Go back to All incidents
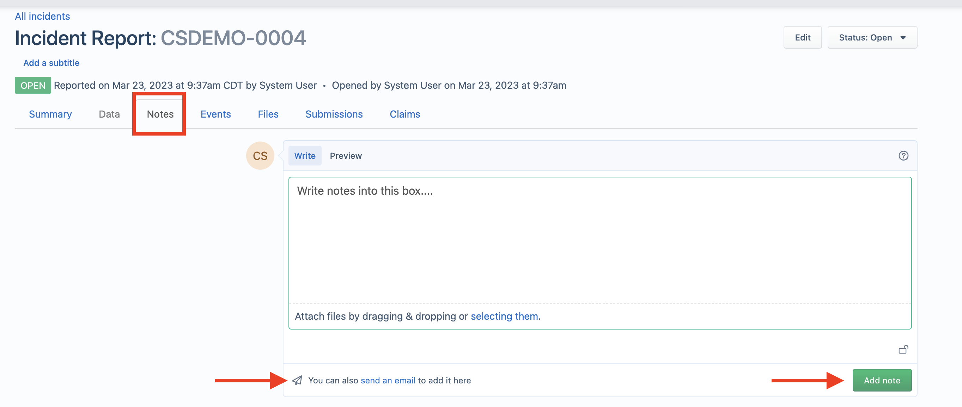962x407 pixels. coord(42,17)
